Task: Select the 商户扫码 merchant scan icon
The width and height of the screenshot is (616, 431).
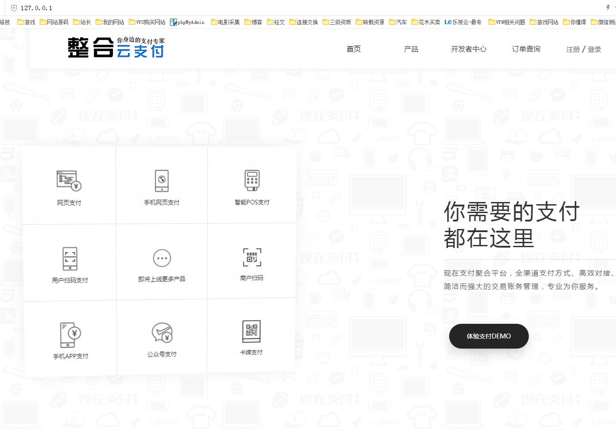Action: point(252,257)
